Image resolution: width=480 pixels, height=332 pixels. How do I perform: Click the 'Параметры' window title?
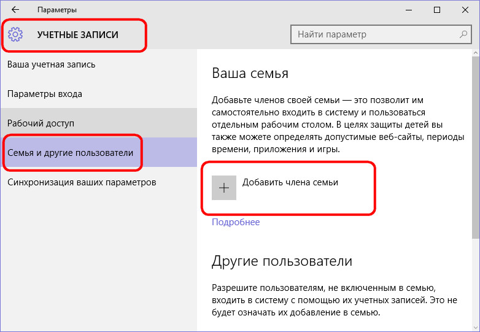coord(57,10)
